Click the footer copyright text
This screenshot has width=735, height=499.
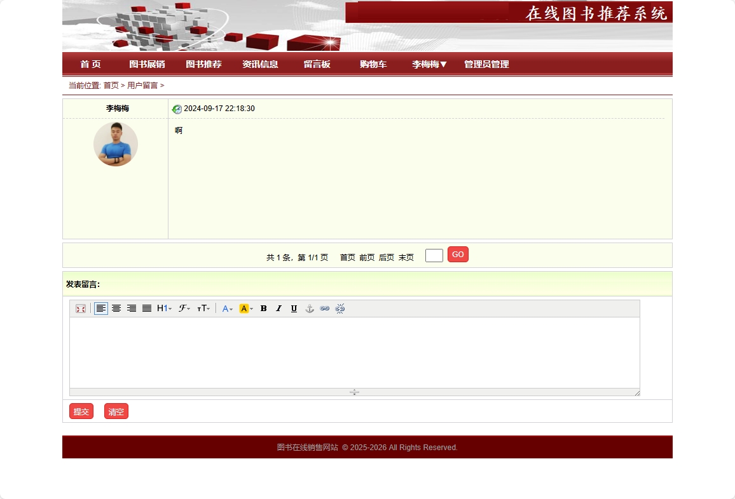[367, 448]
